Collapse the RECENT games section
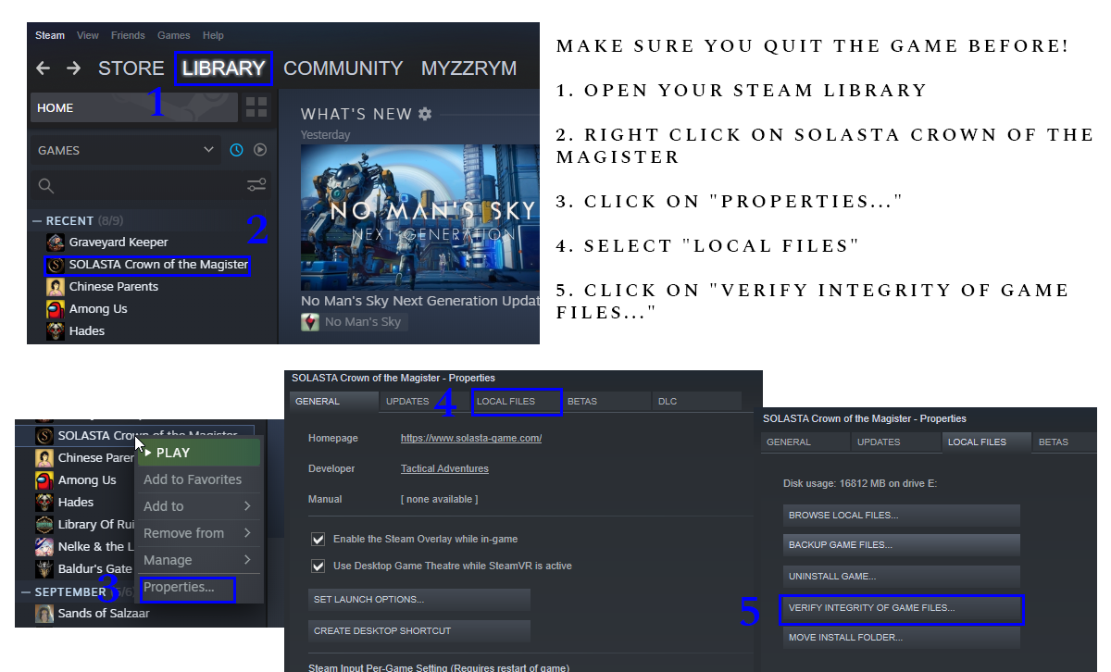The image size is (1111, 672). [37, 221]
